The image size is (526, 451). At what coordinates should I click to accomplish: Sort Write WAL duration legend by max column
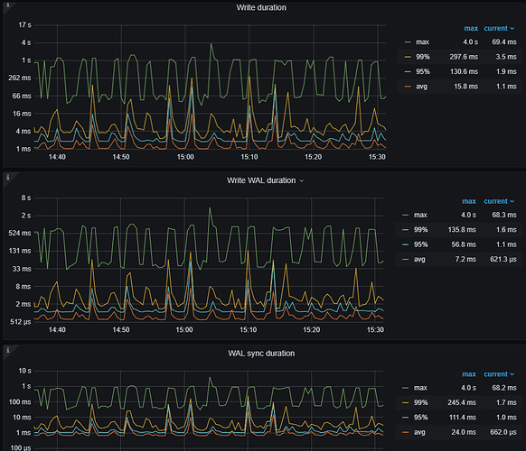point(469,201)
